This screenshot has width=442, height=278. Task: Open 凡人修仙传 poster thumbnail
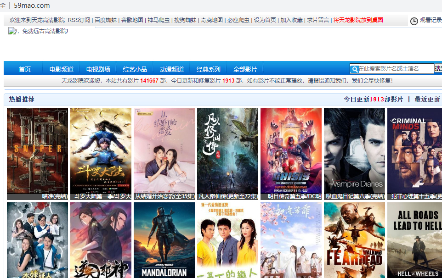(x=227, y=151)
